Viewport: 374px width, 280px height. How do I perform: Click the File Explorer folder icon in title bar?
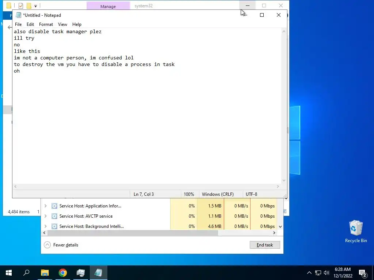tap(9, 5)
